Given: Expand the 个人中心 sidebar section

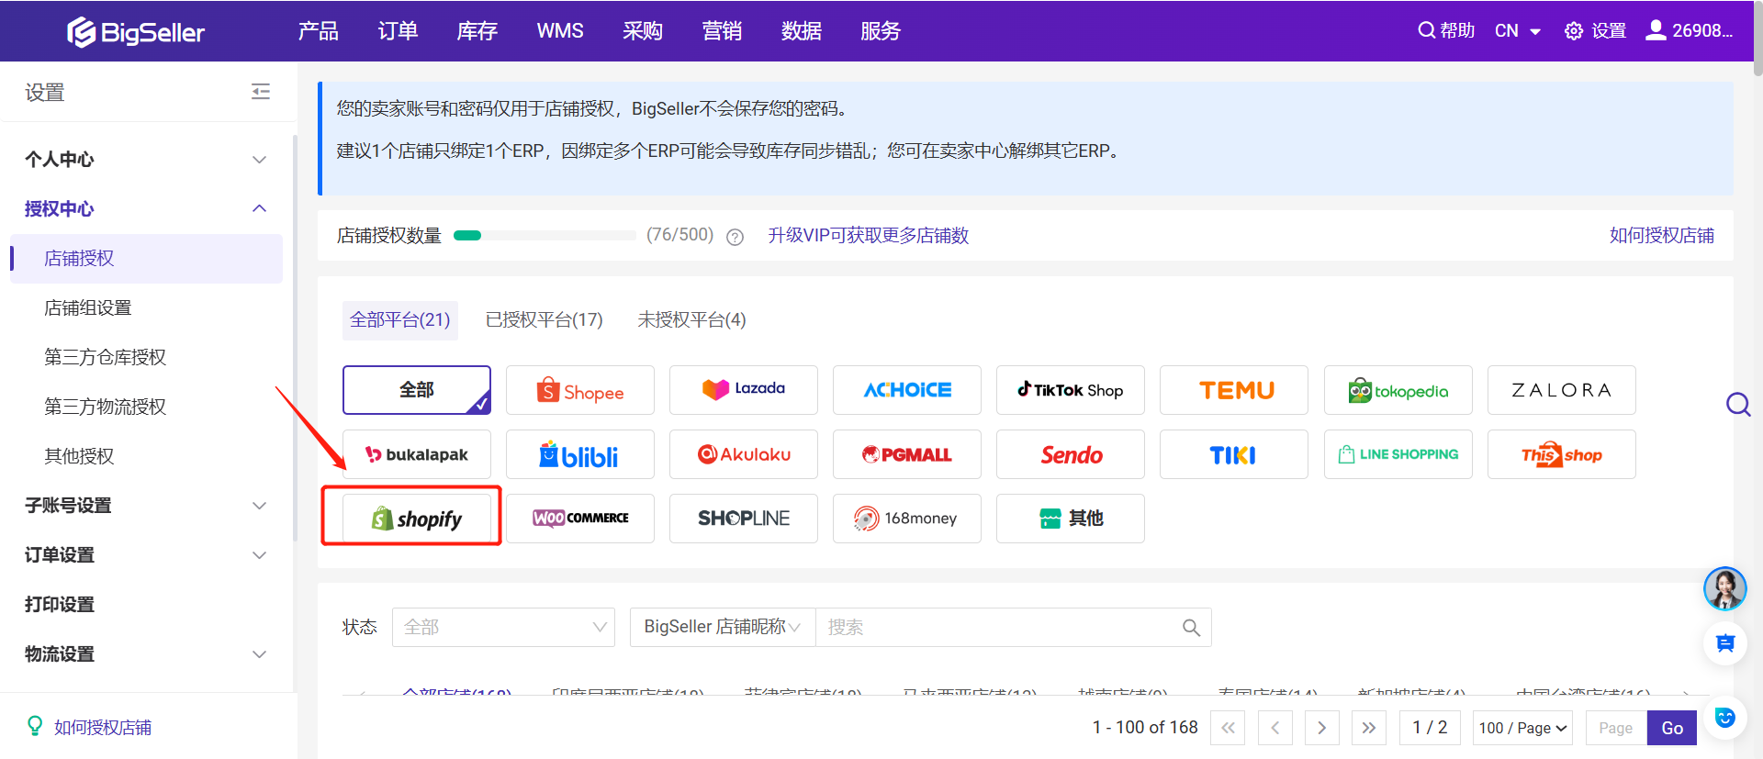Looking at the screenshot, I should (x=147, y=160).
